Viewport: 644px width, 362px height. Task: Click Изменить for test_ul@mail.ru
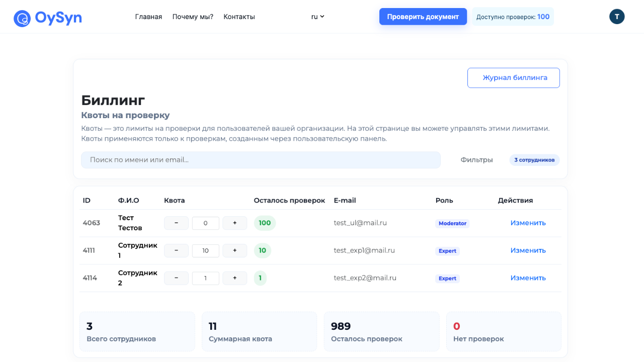[528, 223]
